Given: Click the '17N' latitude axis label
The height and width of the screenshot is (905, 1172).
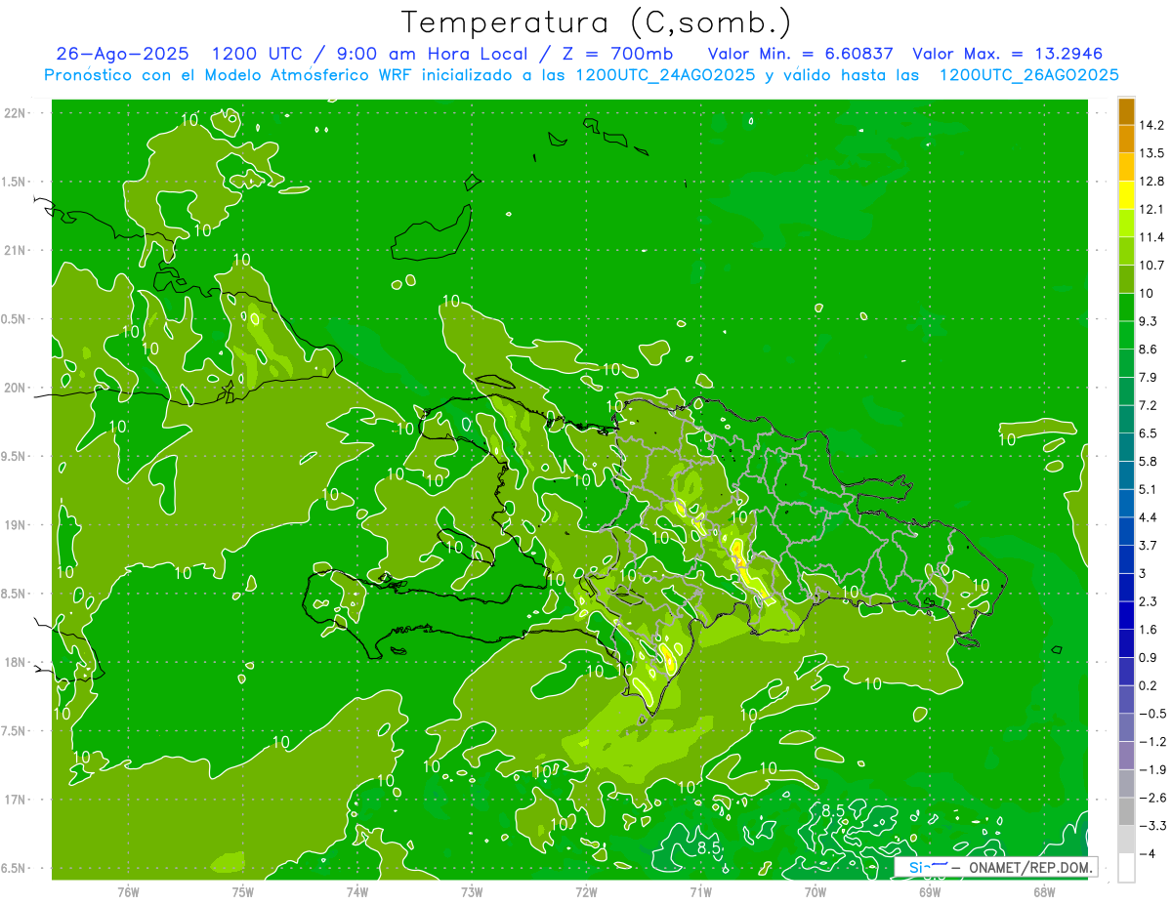Looking at the screenshot, I should tap(16, 801).
